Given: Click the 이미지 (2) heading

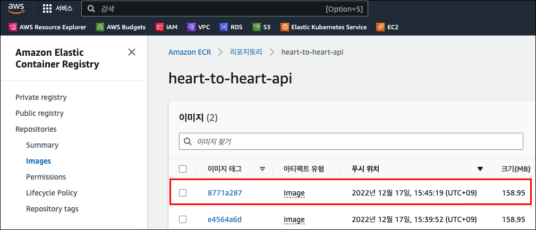Looking at the screenshot, I should click(198, 118).
